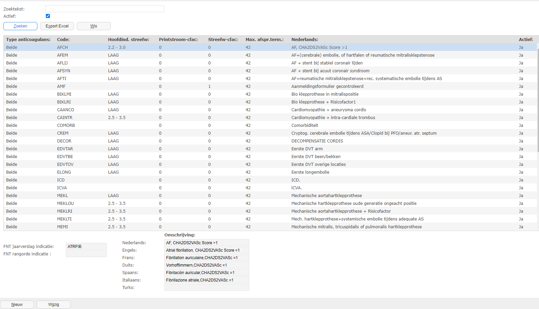This screenshot has width=539, height=309.
Task: Click the Wijzig button
Action: click(x=54, y=305)
